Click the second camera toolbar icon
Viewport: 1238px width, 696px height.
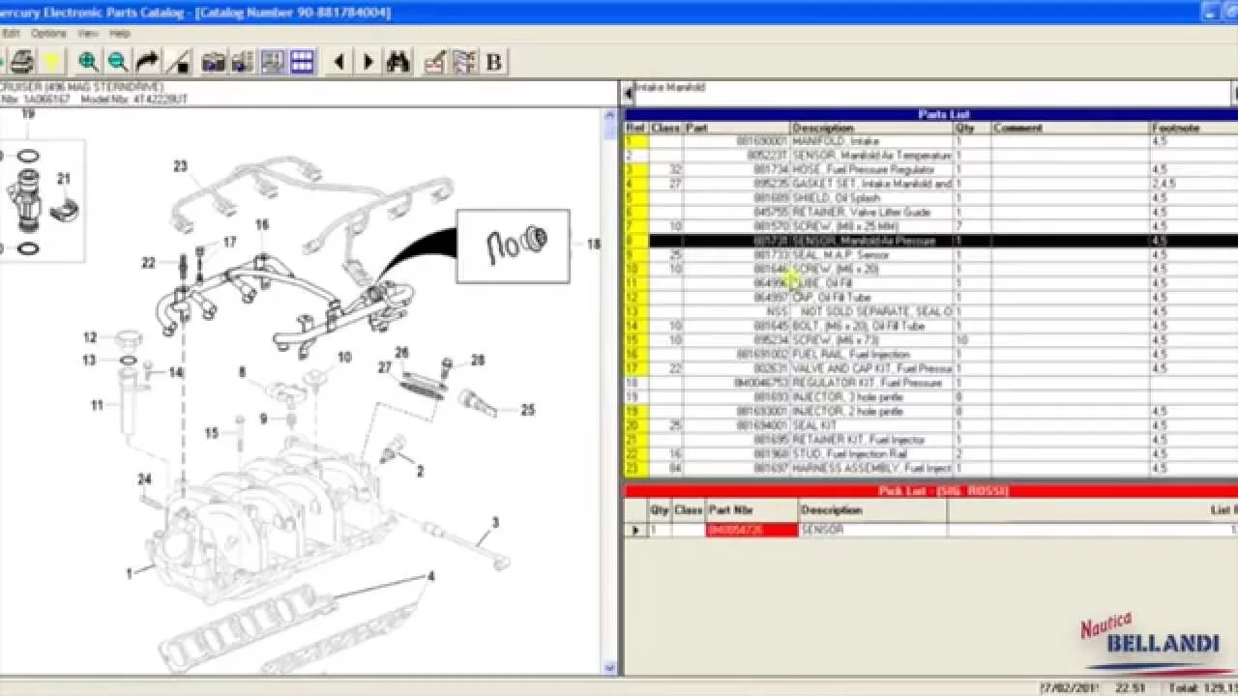pyautogui.click(x=243, y=62)
